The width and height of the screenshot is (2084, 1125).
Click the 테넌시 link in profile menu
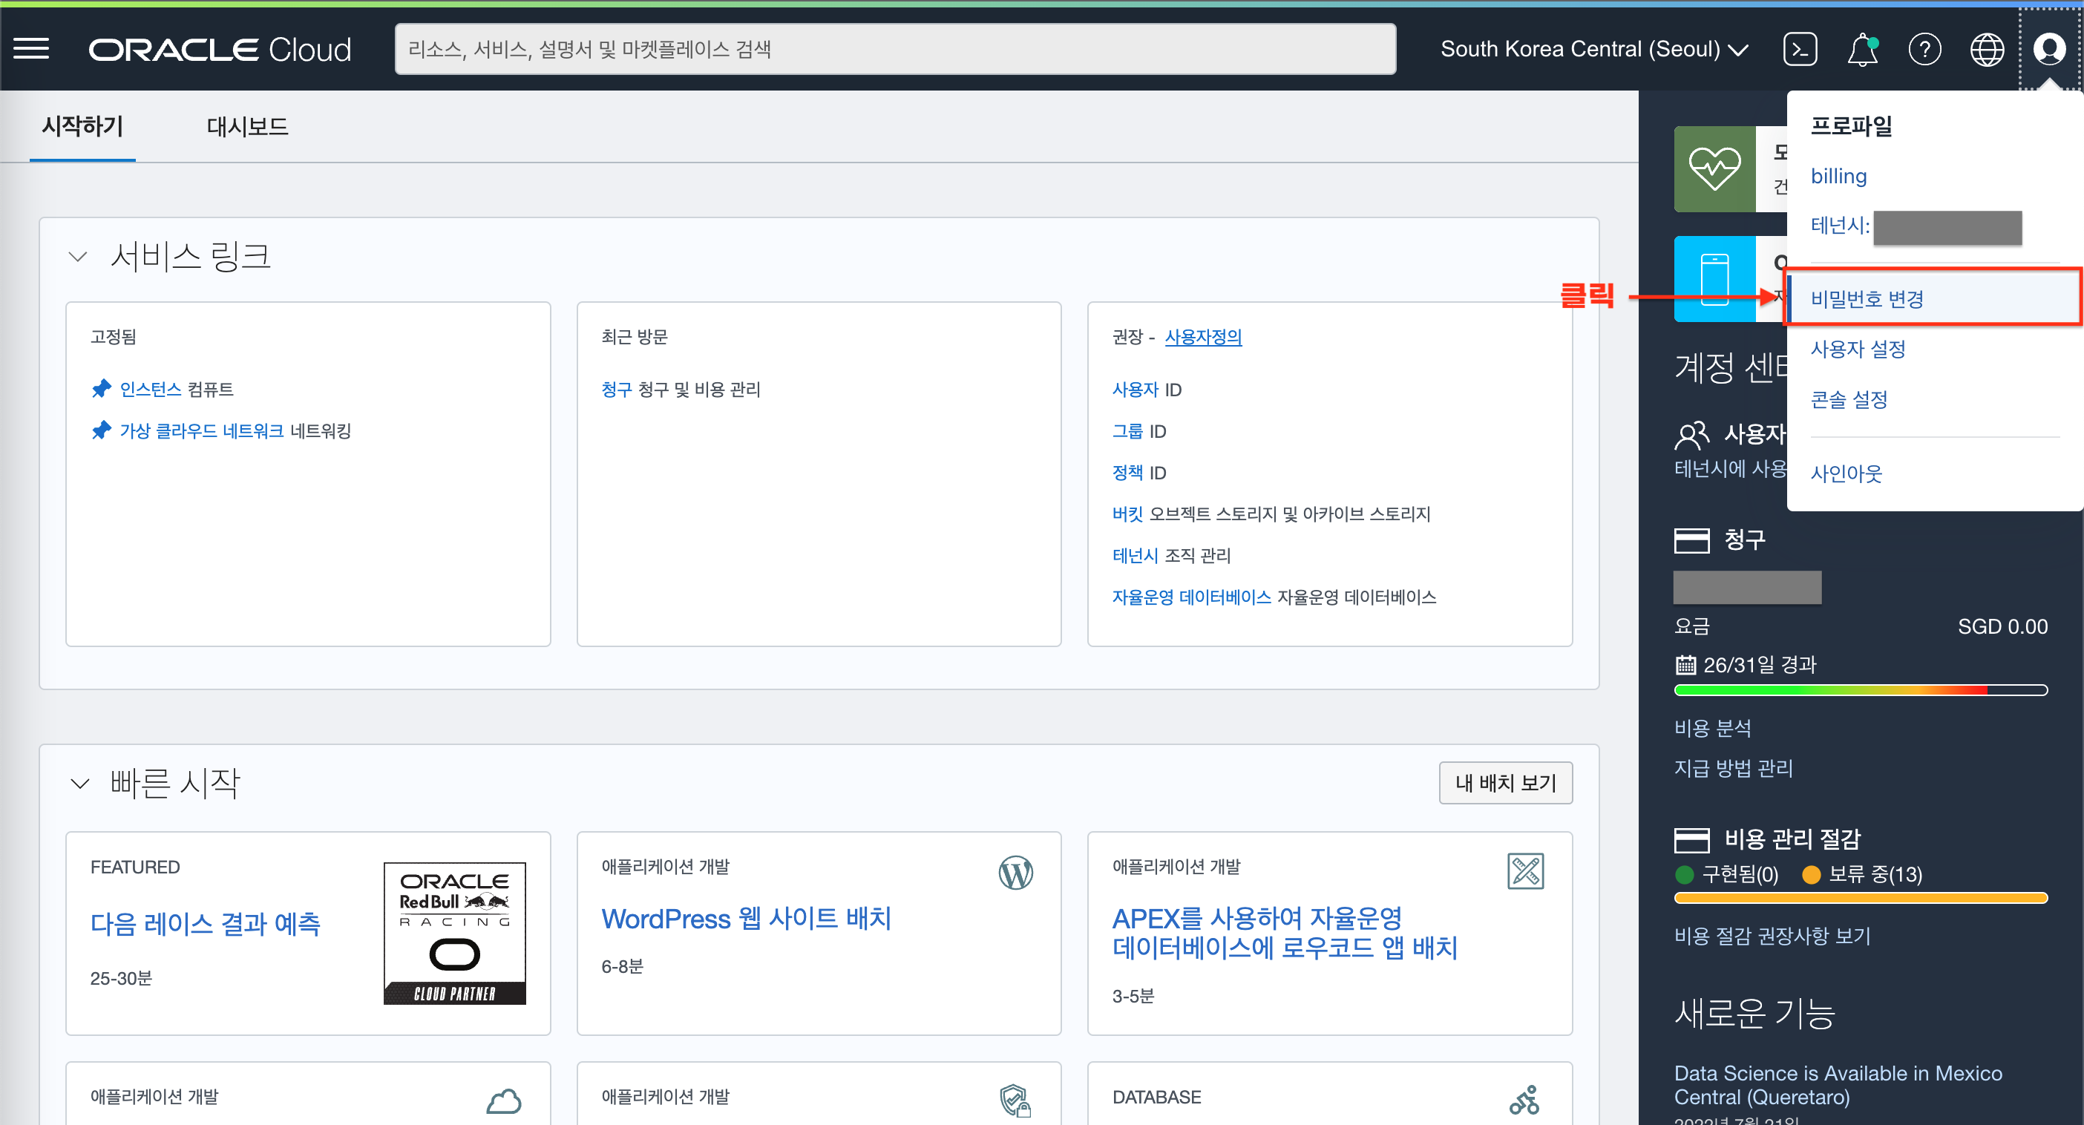point(1840,225)
